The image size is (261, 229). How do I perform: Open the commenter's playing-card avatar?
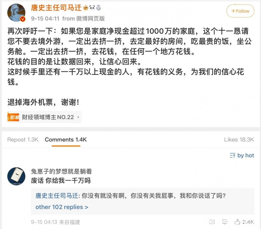[x=16, y=176]
